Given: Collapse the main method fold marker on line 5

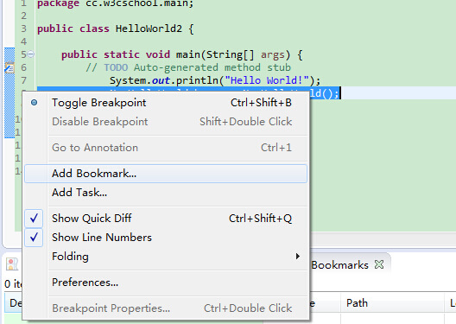Looking at the screenshot, I should pyautogui.click(x=31, y=54).
